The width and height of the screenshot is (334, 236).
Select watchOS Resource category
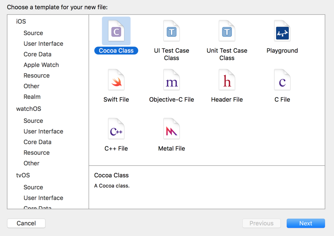point(37,153)
